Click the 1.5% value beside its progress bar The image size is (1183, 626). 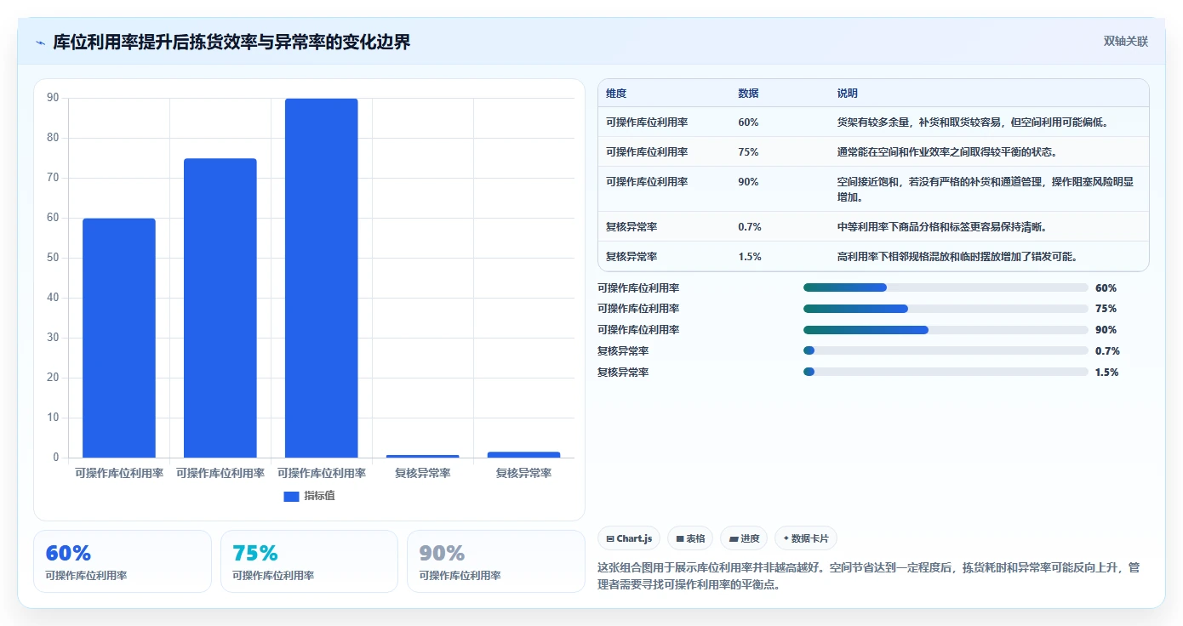click(1107, 373)
